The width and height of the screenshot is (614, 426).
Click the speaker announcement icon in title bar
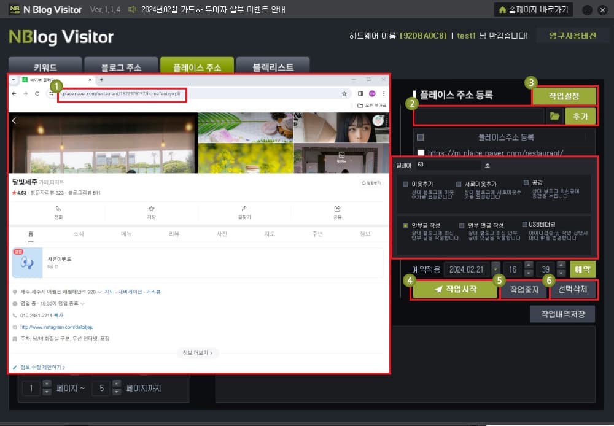click(132, 9)
